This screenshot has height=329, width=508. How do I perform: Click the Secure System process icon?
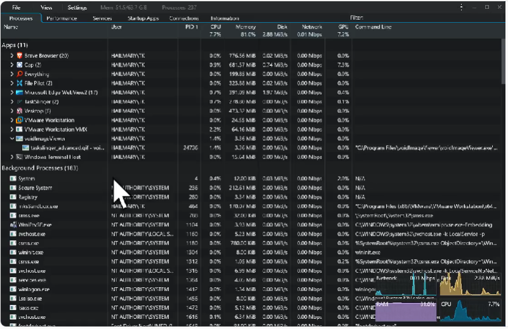click(13, 188)
